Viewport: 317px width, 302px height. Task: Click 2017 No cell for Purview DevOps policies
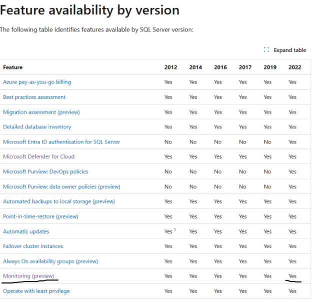click(x=242, y=171)
